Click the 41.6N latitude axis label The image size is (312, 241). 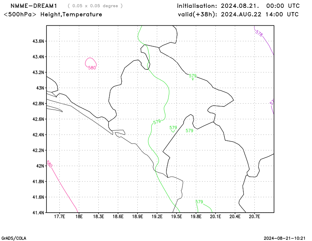[38, 197]
